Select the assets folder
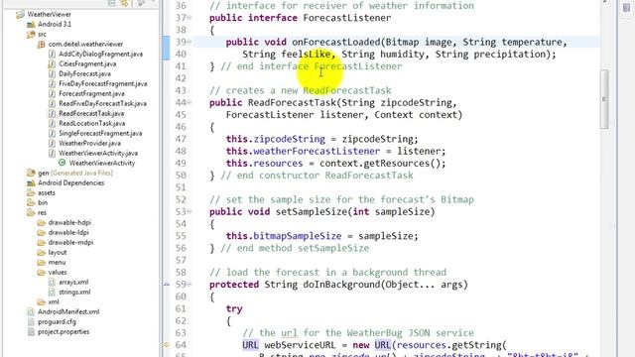 coord(47,192)
